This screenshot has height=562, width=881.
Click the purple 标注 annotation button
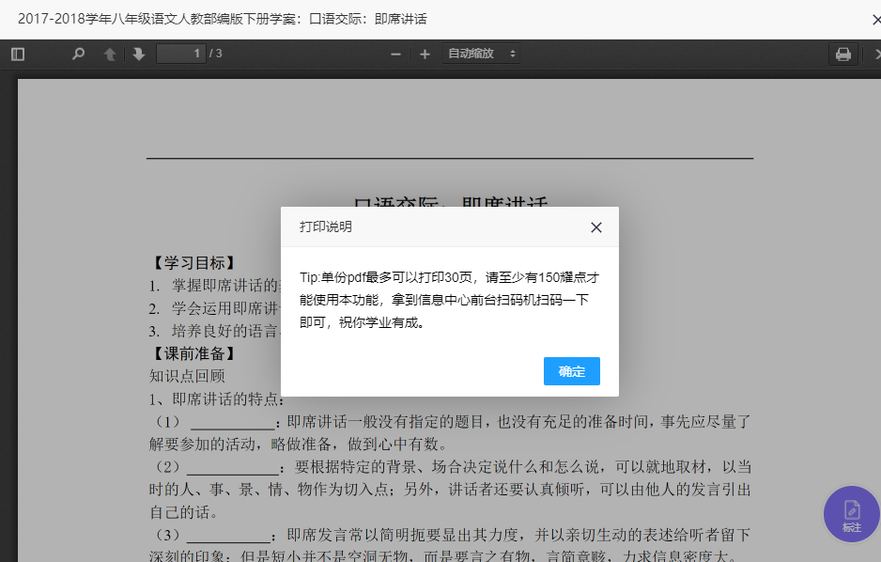(851, 514)
